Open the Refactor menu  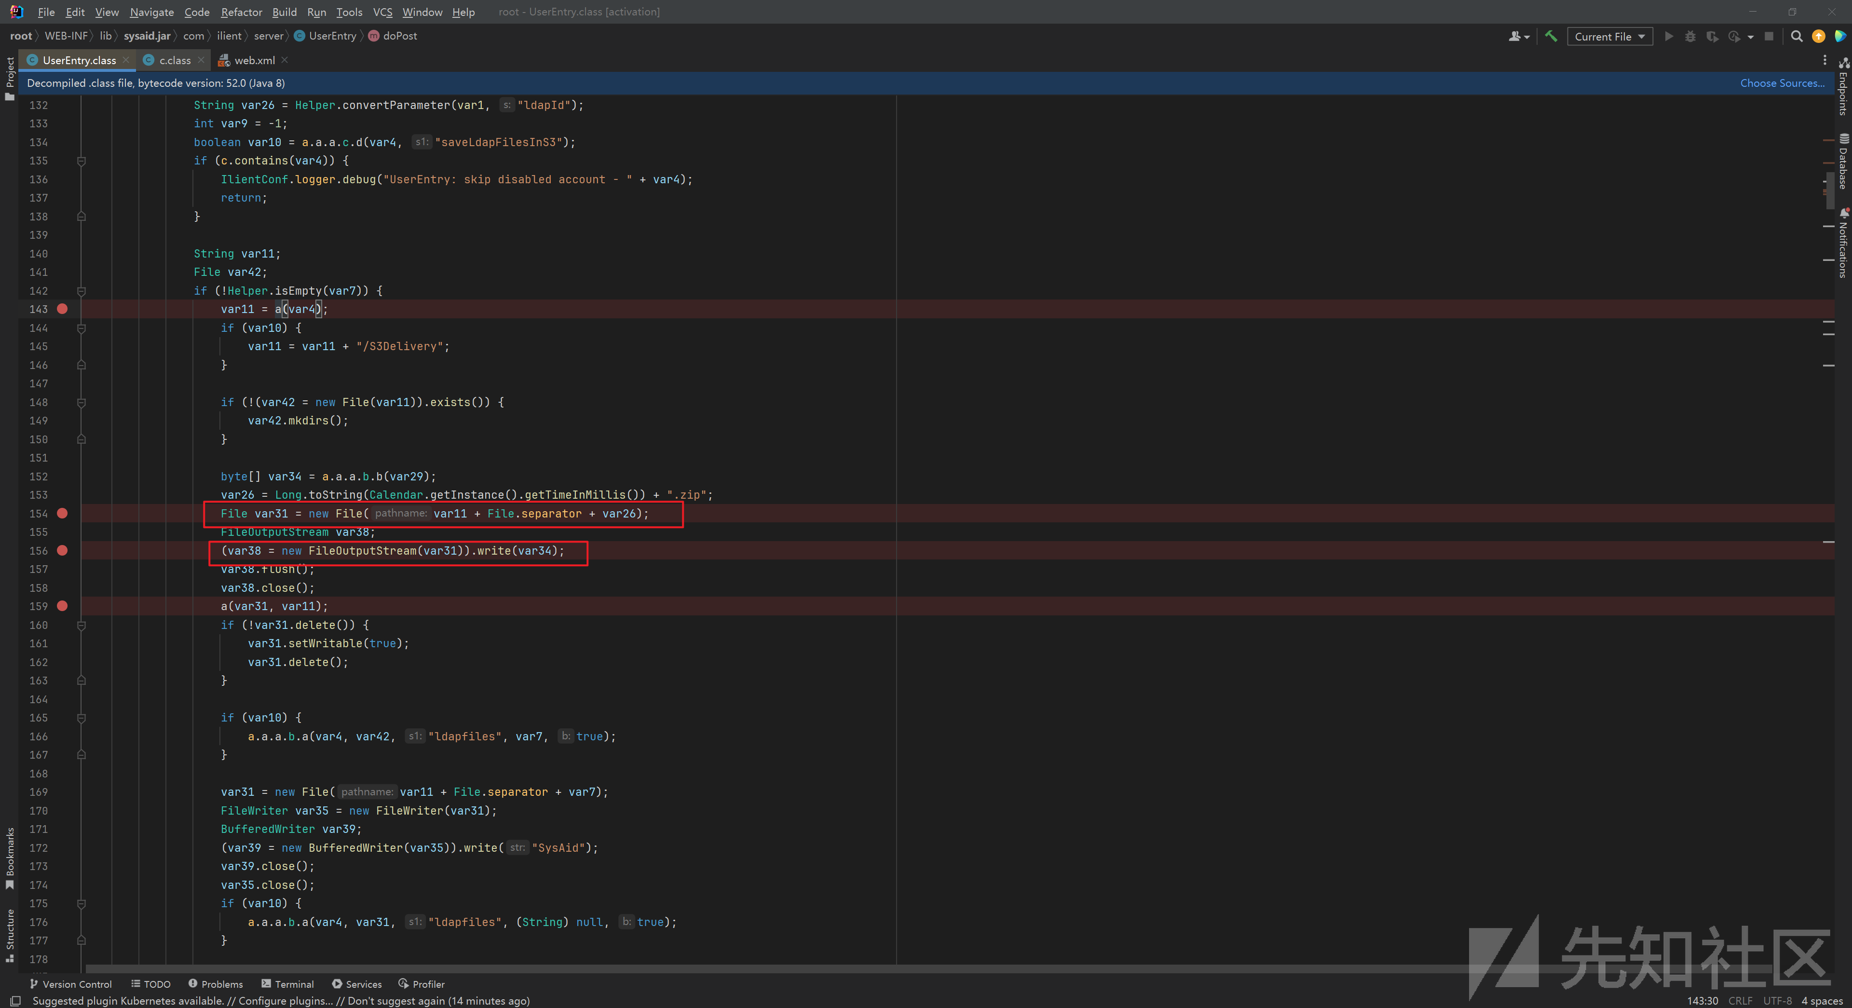pos(241,12)
